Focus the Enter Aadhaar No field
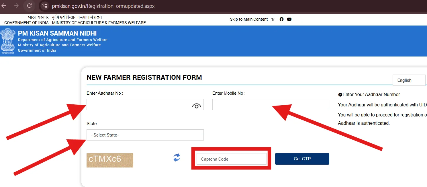Viewport: 427px width, 187px height. pos(145,104)
